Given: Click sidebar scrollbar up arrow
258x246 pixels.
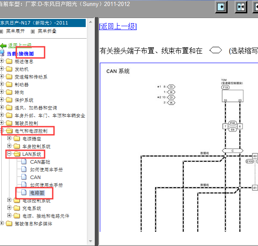Looking at the screenshot, I should 90,22.
